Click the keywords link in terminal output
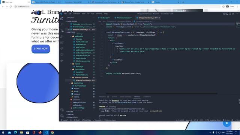 tap(115, 100)
